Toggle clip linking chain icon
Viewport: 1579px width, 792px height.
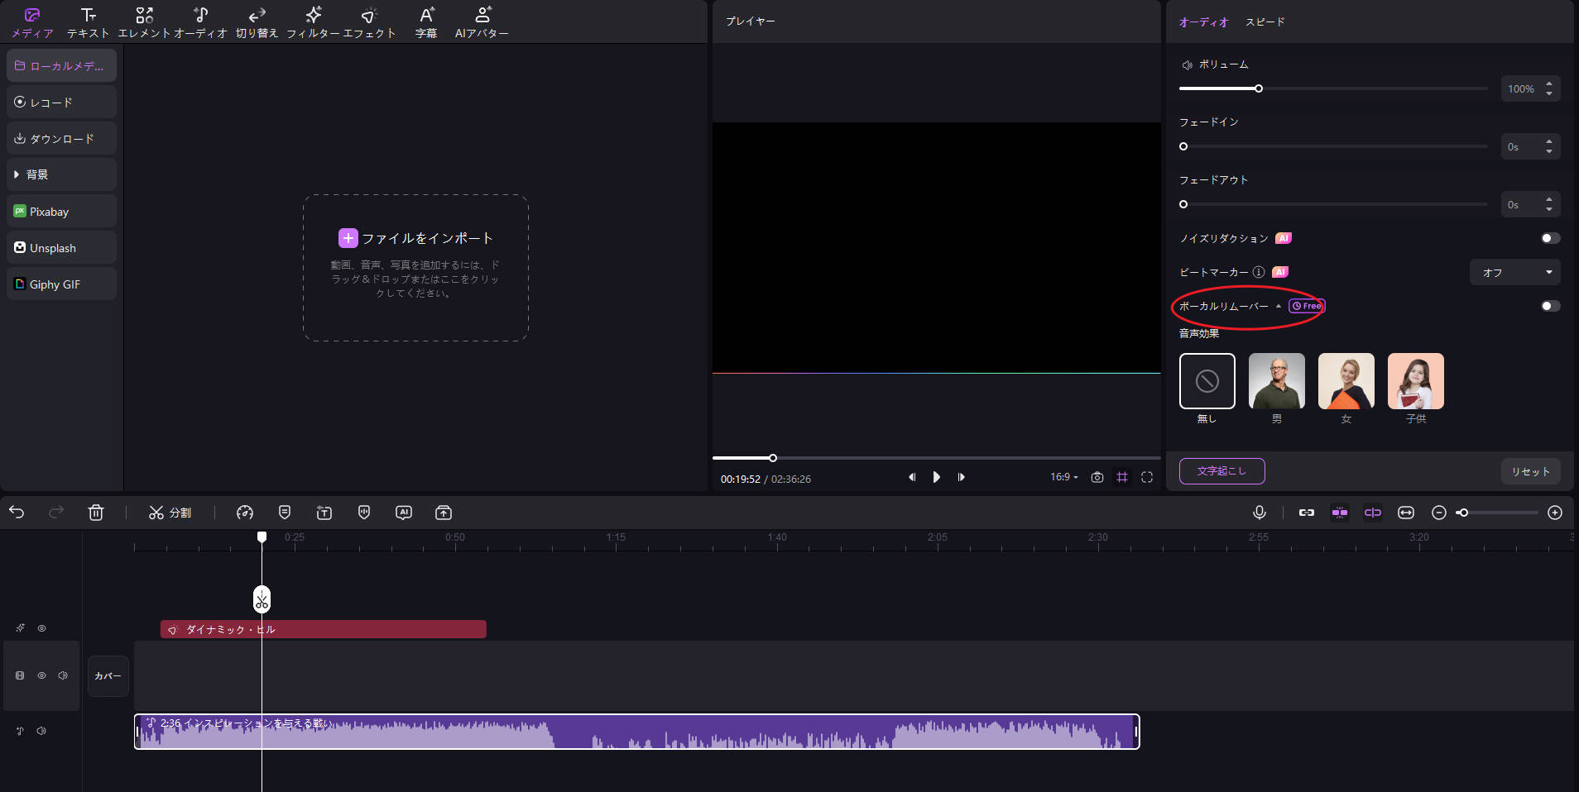coord(1307,513)
